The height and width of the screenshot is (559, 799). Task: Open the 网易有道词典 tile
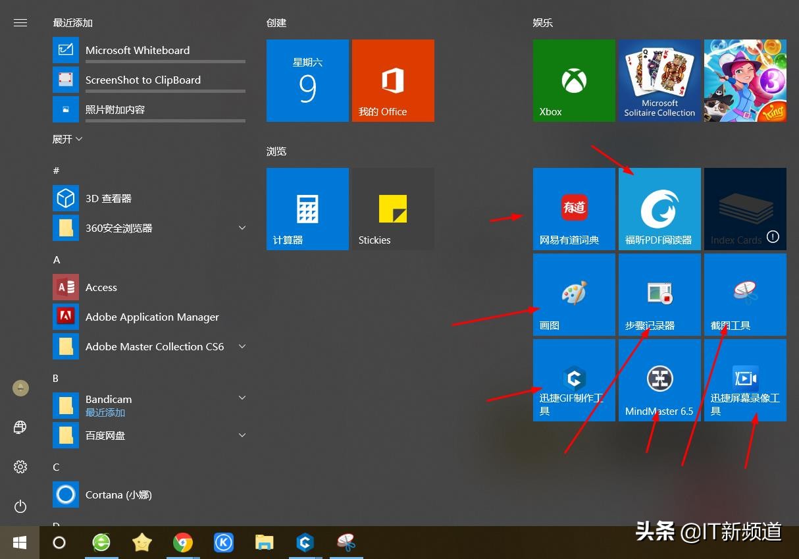coord(574,209)
